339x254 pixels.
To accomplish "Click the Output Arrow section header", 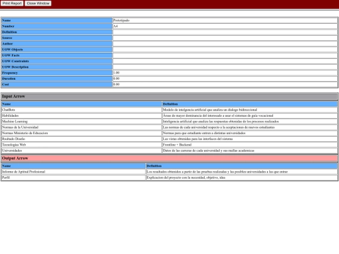I will tap(169, 158).
